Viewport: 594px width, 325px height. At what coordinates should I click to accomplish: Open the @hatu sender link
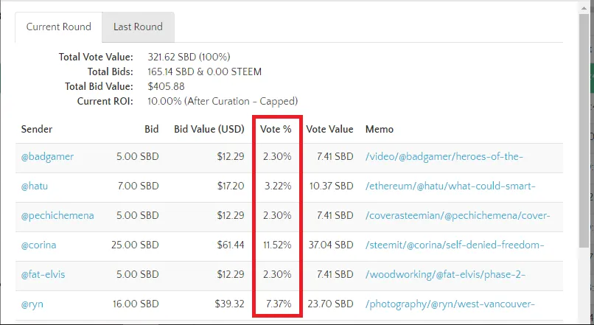35,186
